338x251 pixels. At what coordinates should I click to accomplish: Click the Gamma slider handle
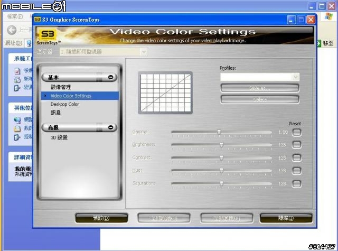click(219, 132)
